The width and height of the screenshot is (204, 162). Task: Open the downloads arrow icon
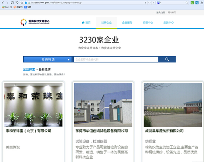(x=202, y=3)
